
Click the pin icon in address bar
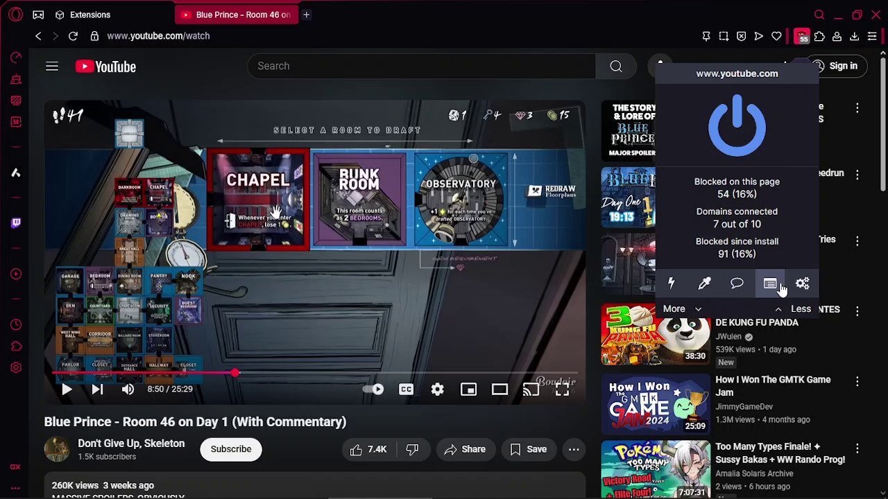pos(706,36)
